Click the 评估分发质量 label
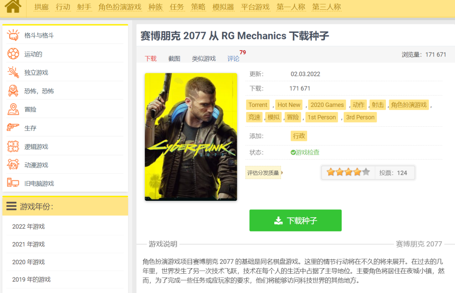Image resolution: width=455 pixels, height=293 pixels. (263, 173)
